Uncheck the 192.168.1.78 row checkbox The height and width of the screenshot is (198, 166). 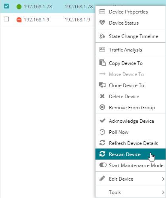(x=6, y=6)
